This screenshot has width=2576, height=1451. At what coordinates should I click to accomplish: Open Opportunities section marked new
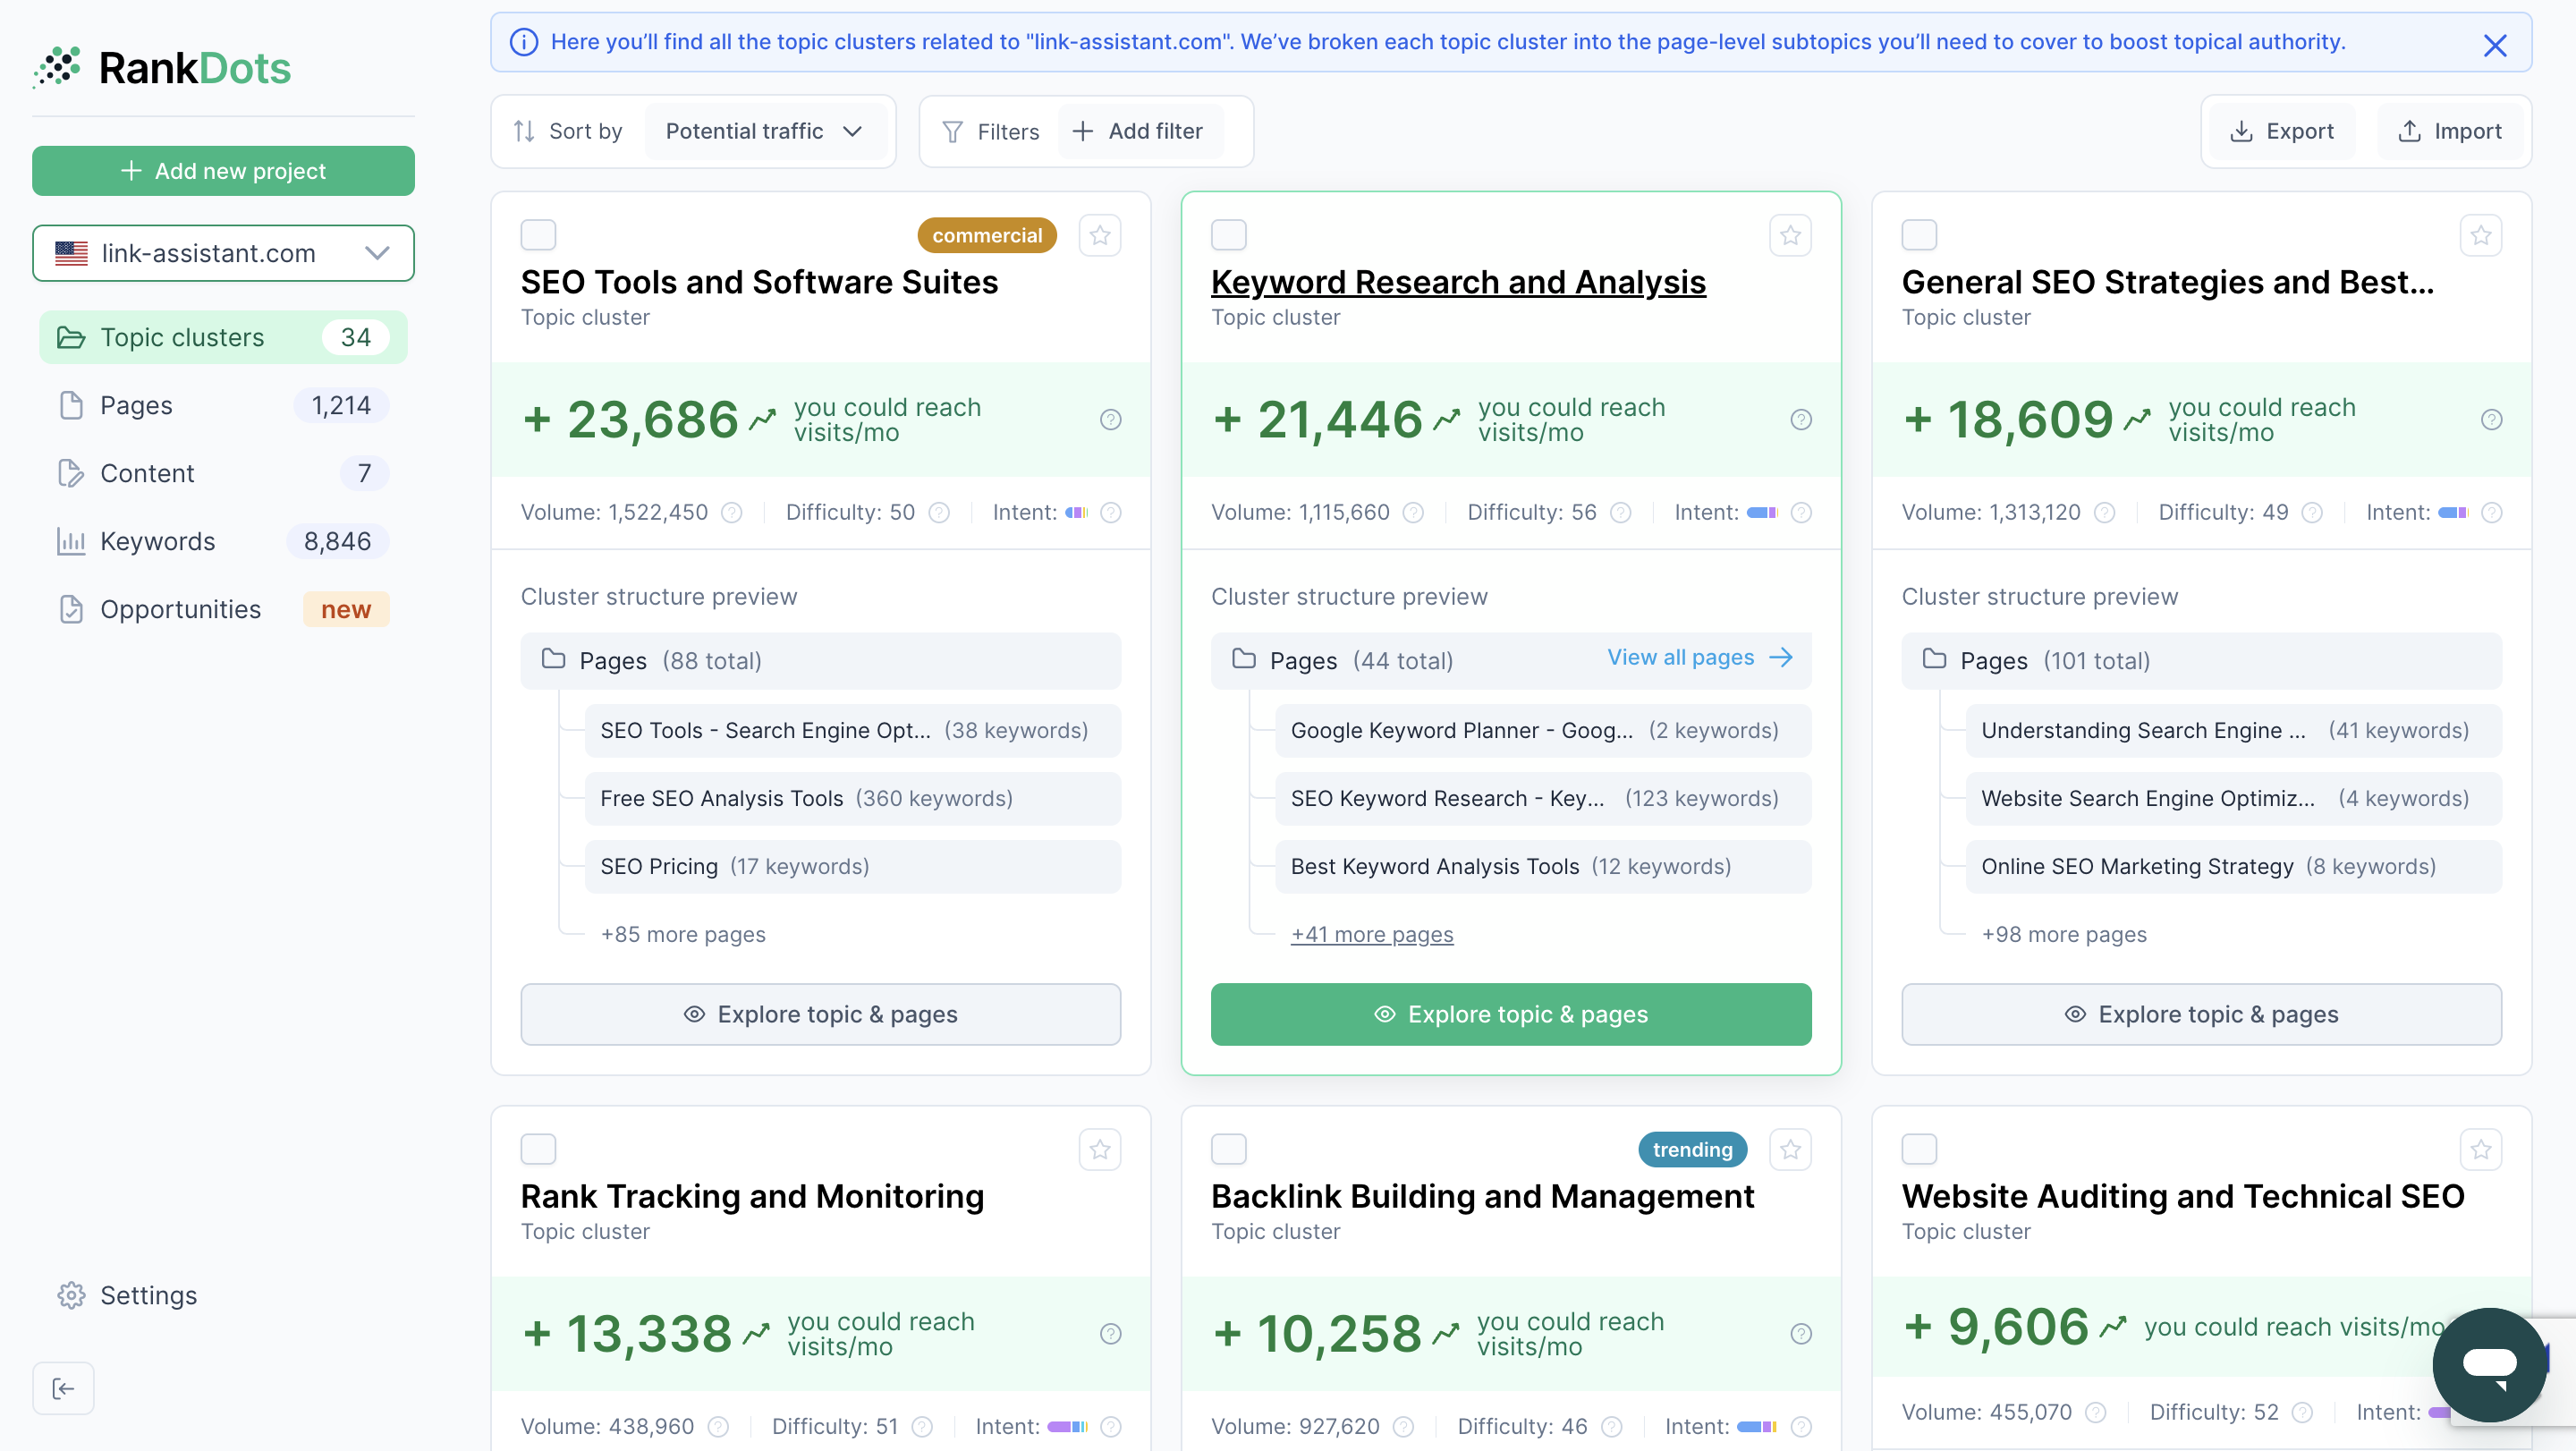(x=223, y=609)
